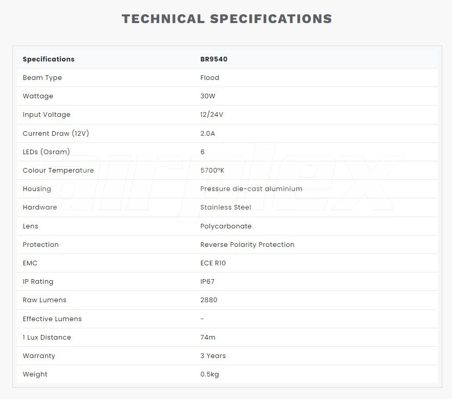Click the Technical Specifications heading
This screenshot has width=452, height=399.
pos(226,19)
